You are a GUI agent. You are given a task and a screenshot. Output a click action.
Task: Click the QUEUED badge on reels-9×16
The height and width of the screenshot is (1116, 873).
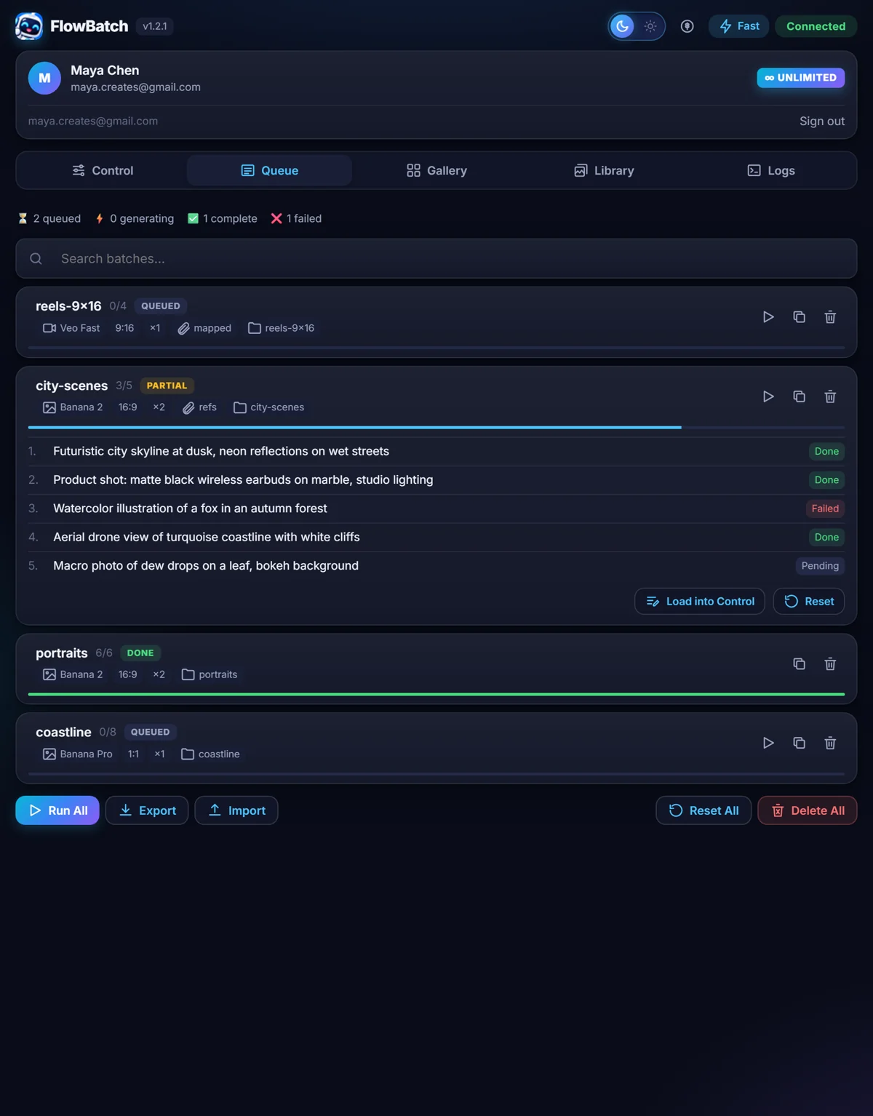point(161,306)
